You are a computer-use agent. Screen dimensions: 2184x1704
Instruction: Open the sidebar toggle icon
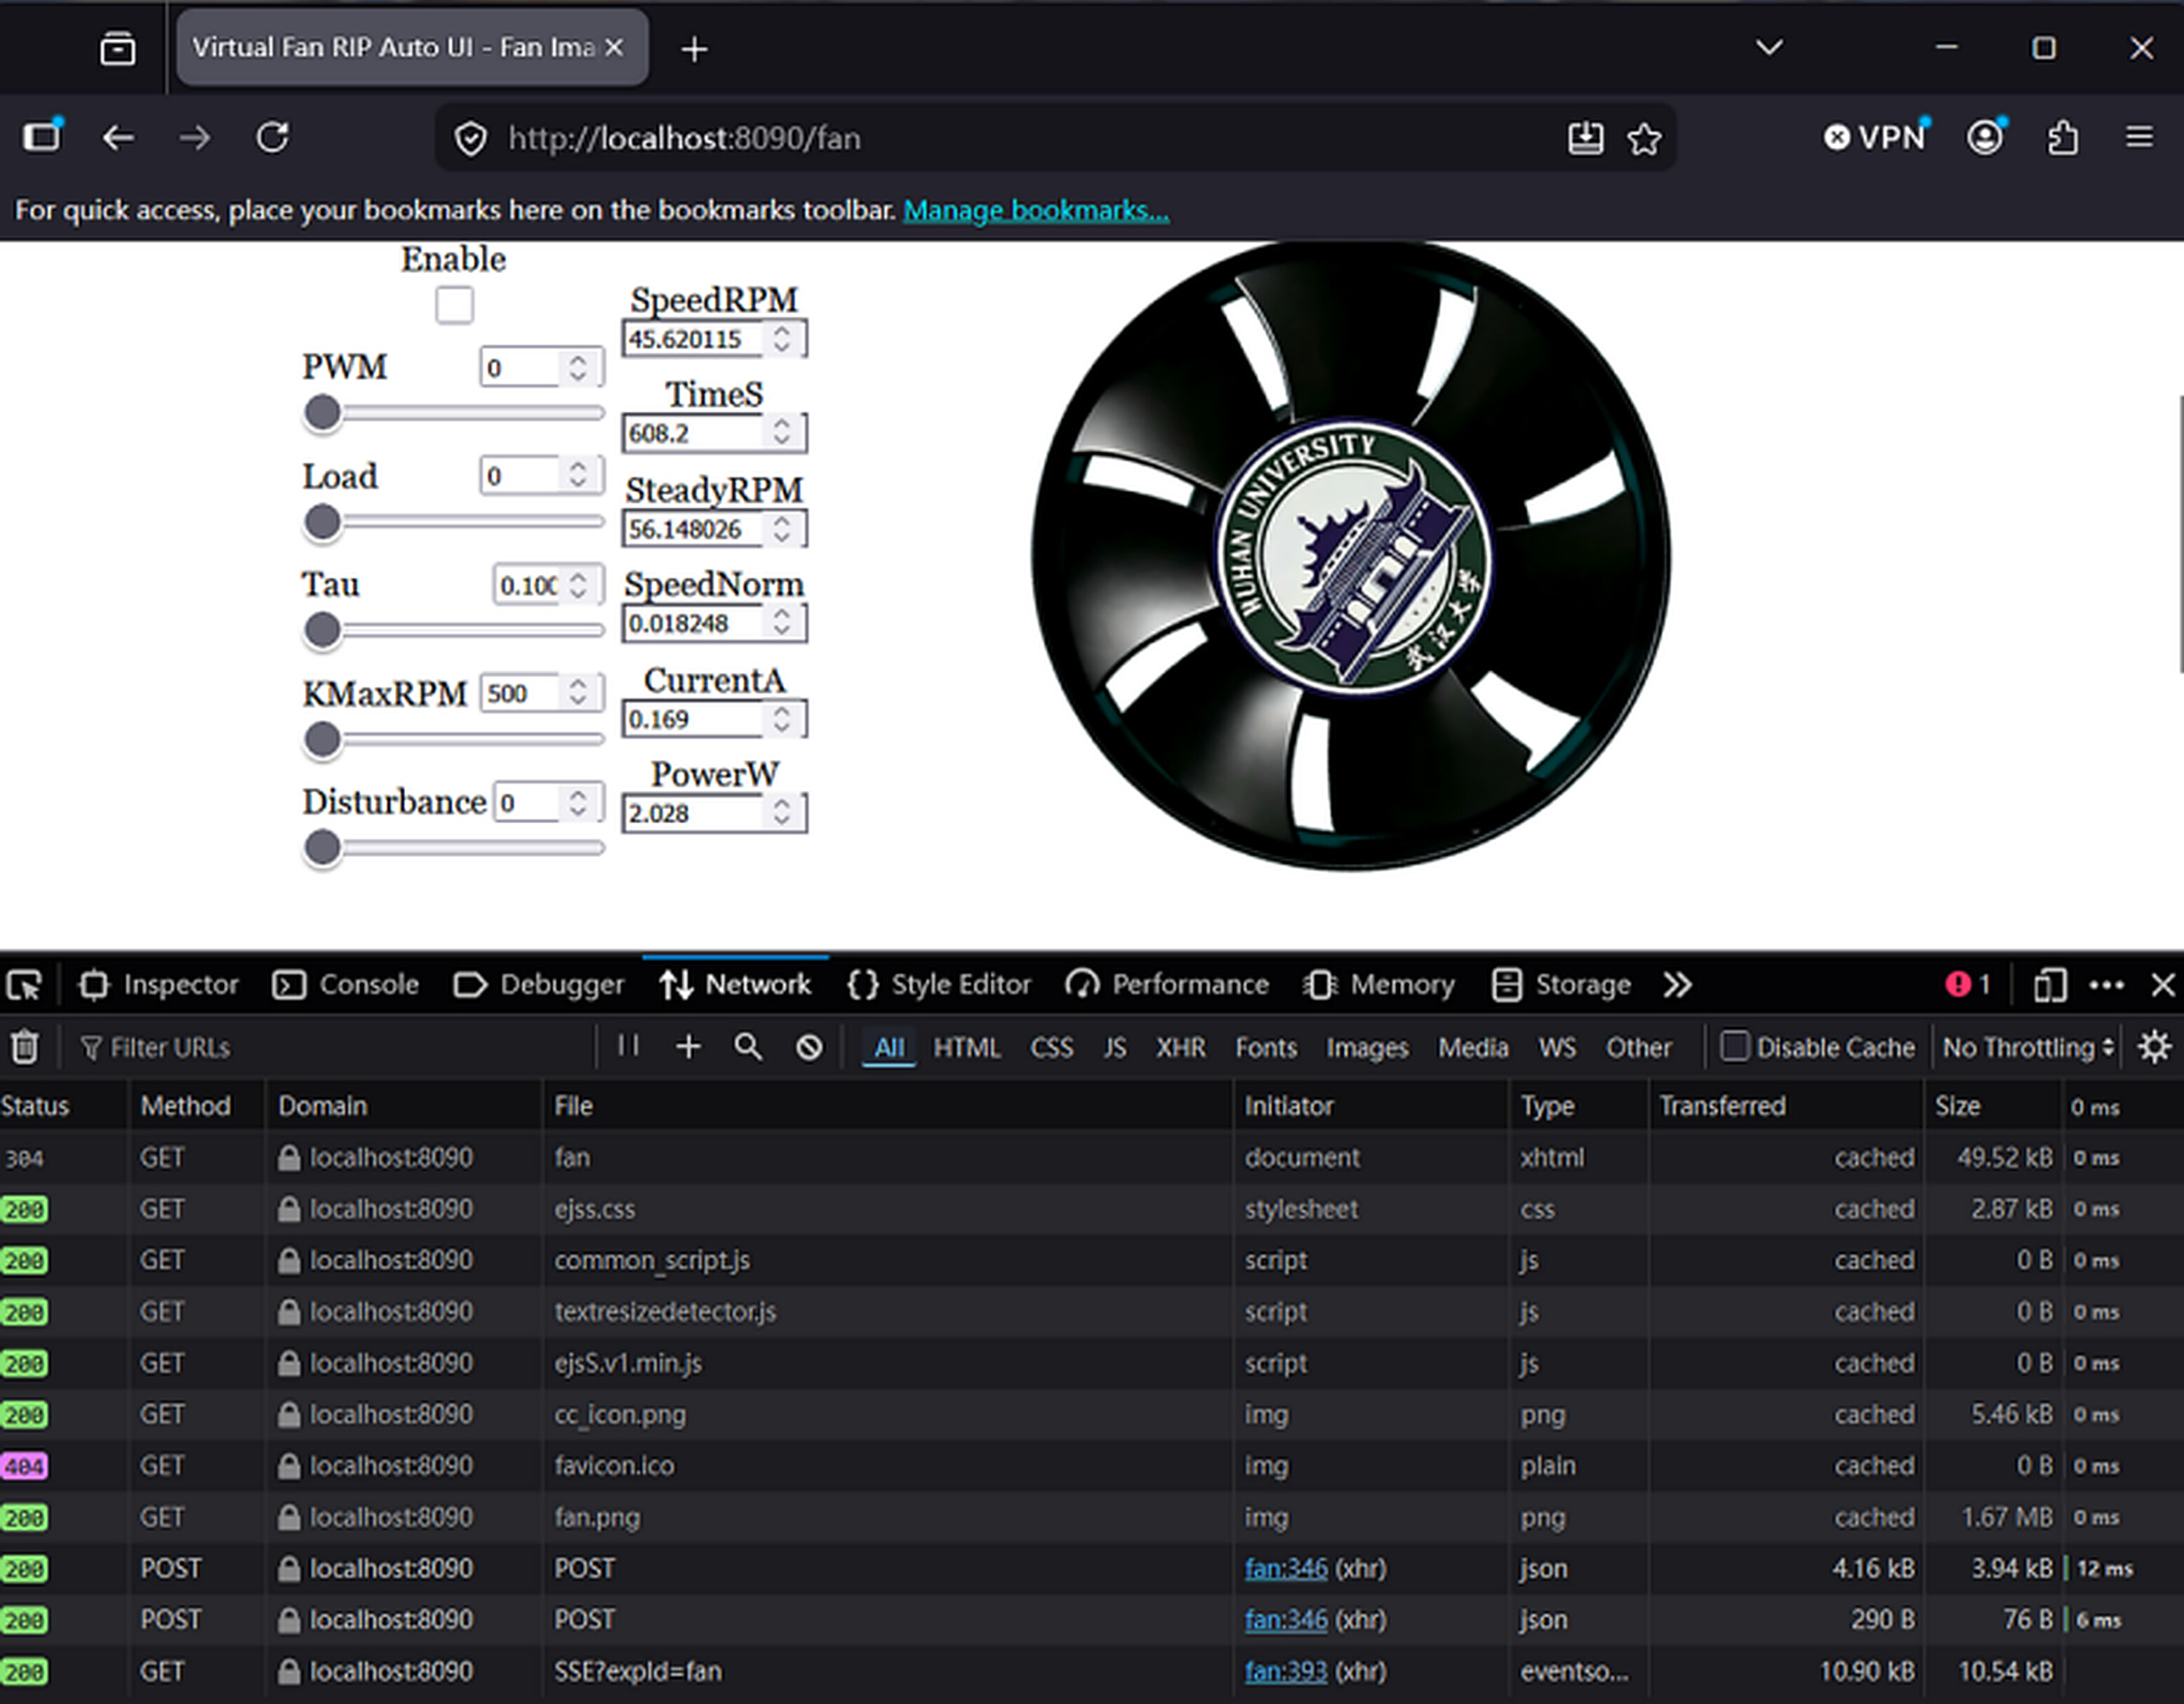coord(43,136)
